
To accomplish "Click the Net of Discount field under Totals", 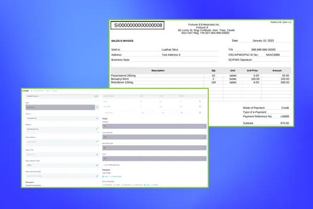I will (154, 148).
